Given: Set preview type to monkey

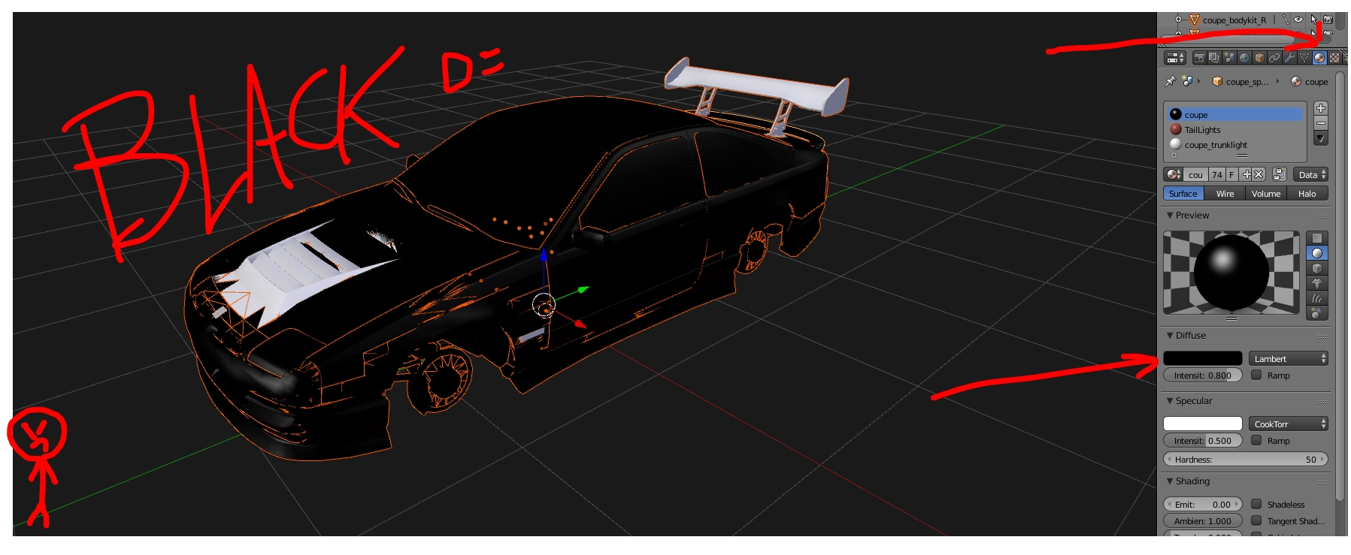Looking at the screenshot, I should 1317,283.
